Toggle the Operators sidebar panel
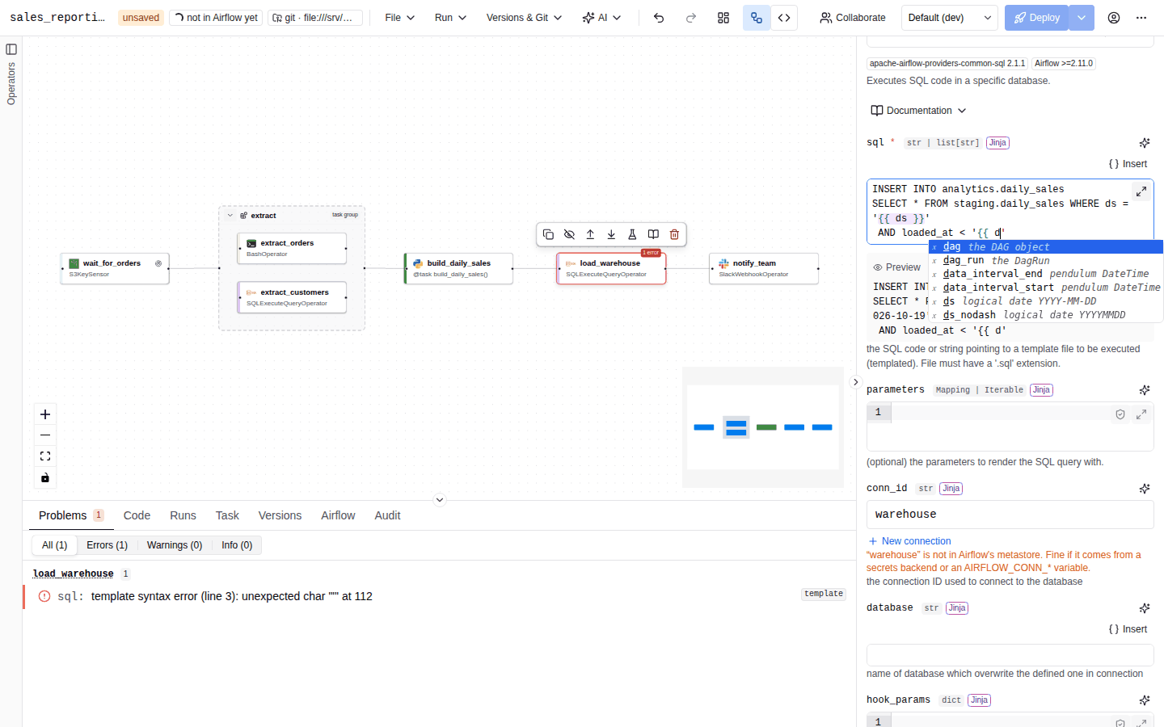This screenshot has width=1164, height=727. (x=11, y=49)
